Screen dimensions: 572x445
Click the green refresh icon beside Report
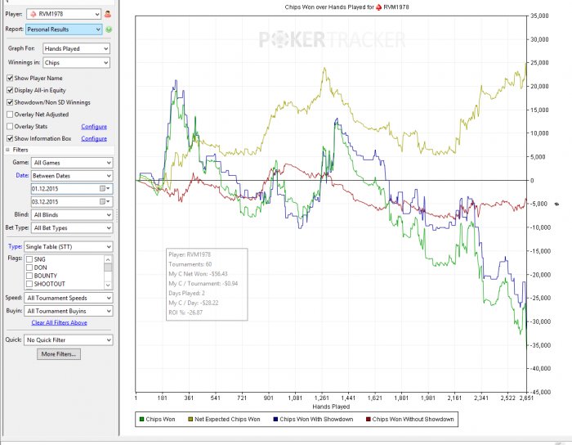(x=108, y=29)
